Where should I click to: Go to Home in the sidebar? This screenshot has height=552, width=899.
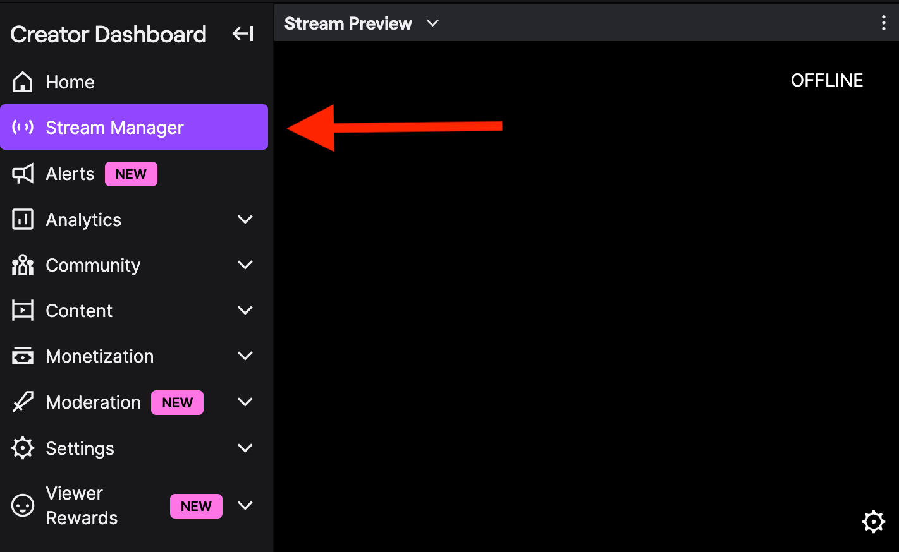click(x=70, y=82)
